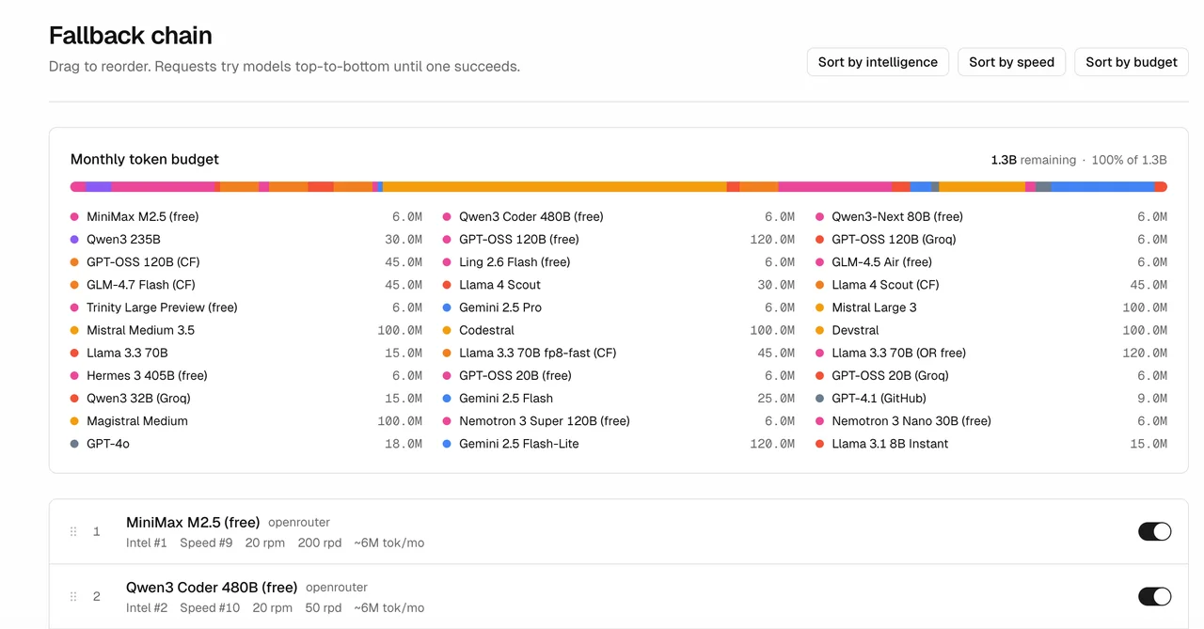Sort chain by intelligence

(x=878, y=62)
